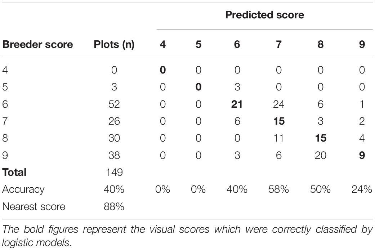The width and height of the screenshot is (375, 250).
Task: Select the "Nearest score" row label
Action: pyautogui.click(x=34, y=206)
